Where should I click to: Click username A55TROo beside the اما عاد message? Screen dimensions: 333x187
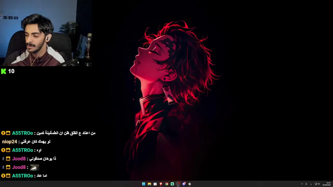(x=23, y=176)
